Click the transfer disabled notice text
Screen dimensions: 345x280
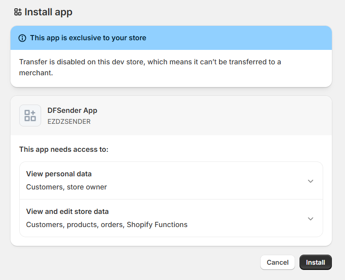[x=150, y=67]
